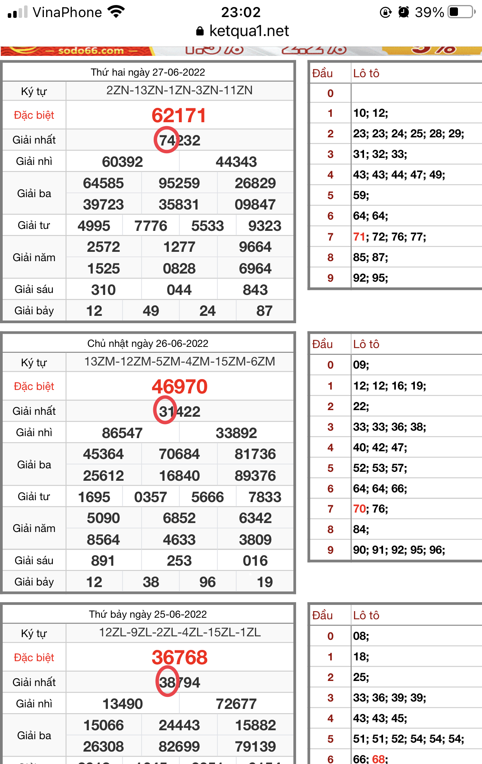Viewport: 482px width, 764px height.
Task: Select code string 13ZM-12ZM-5ZM-4ZM-15ZM-6ZM
Action: pos(180,362)
